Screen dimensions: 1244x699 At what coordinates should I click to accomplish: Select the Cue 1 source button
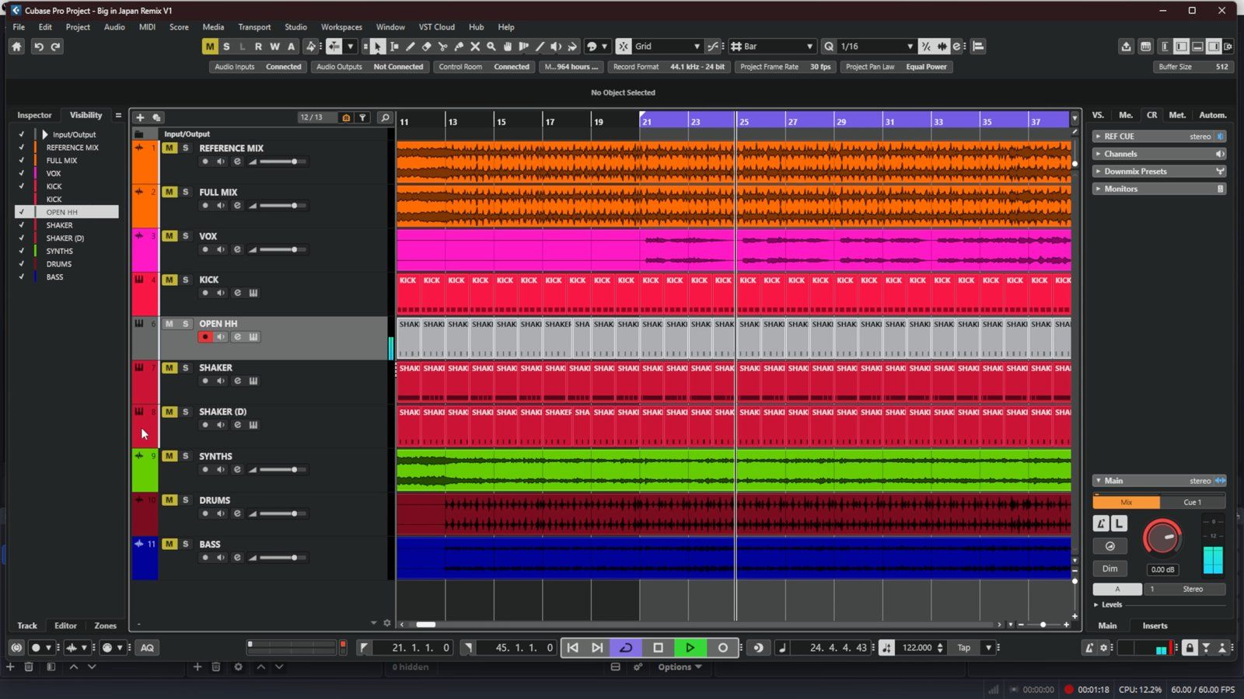1193,503
